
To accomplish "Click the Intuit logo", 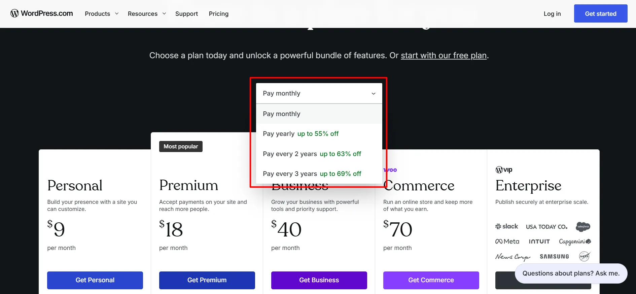I will [x=539, y=242].
